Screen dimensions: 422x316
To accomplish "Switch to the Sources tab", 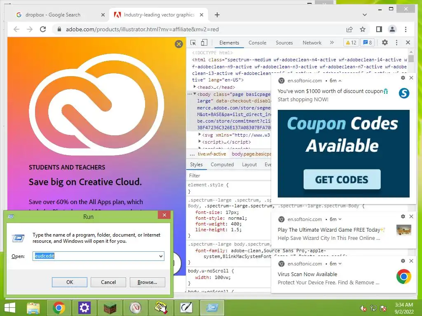I will [284, 43].
